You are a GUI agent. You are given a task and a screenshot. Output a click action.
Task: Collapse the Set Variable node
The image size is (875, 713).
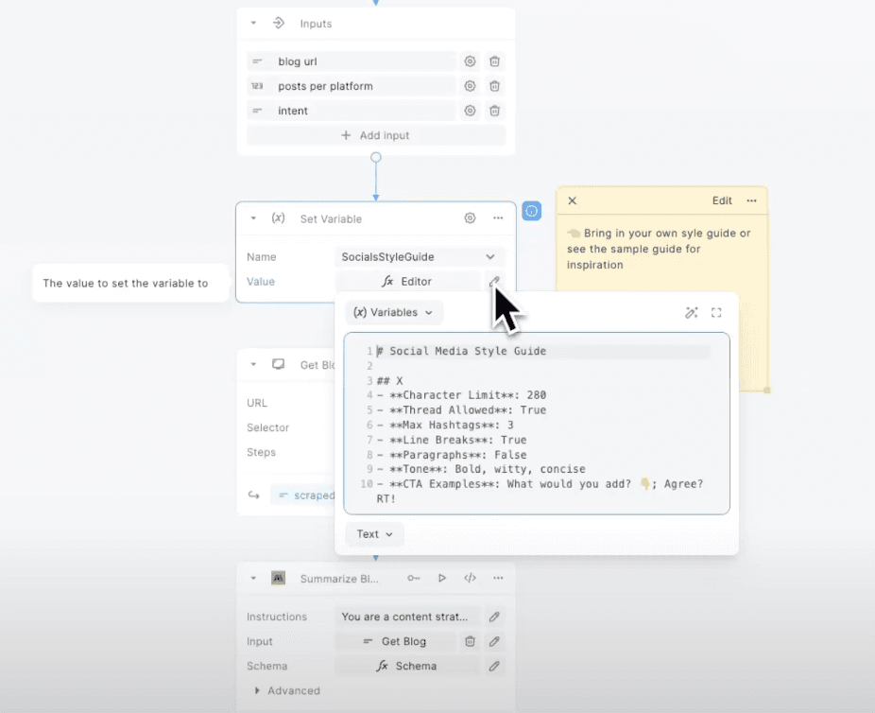click(x=253, y=218)
